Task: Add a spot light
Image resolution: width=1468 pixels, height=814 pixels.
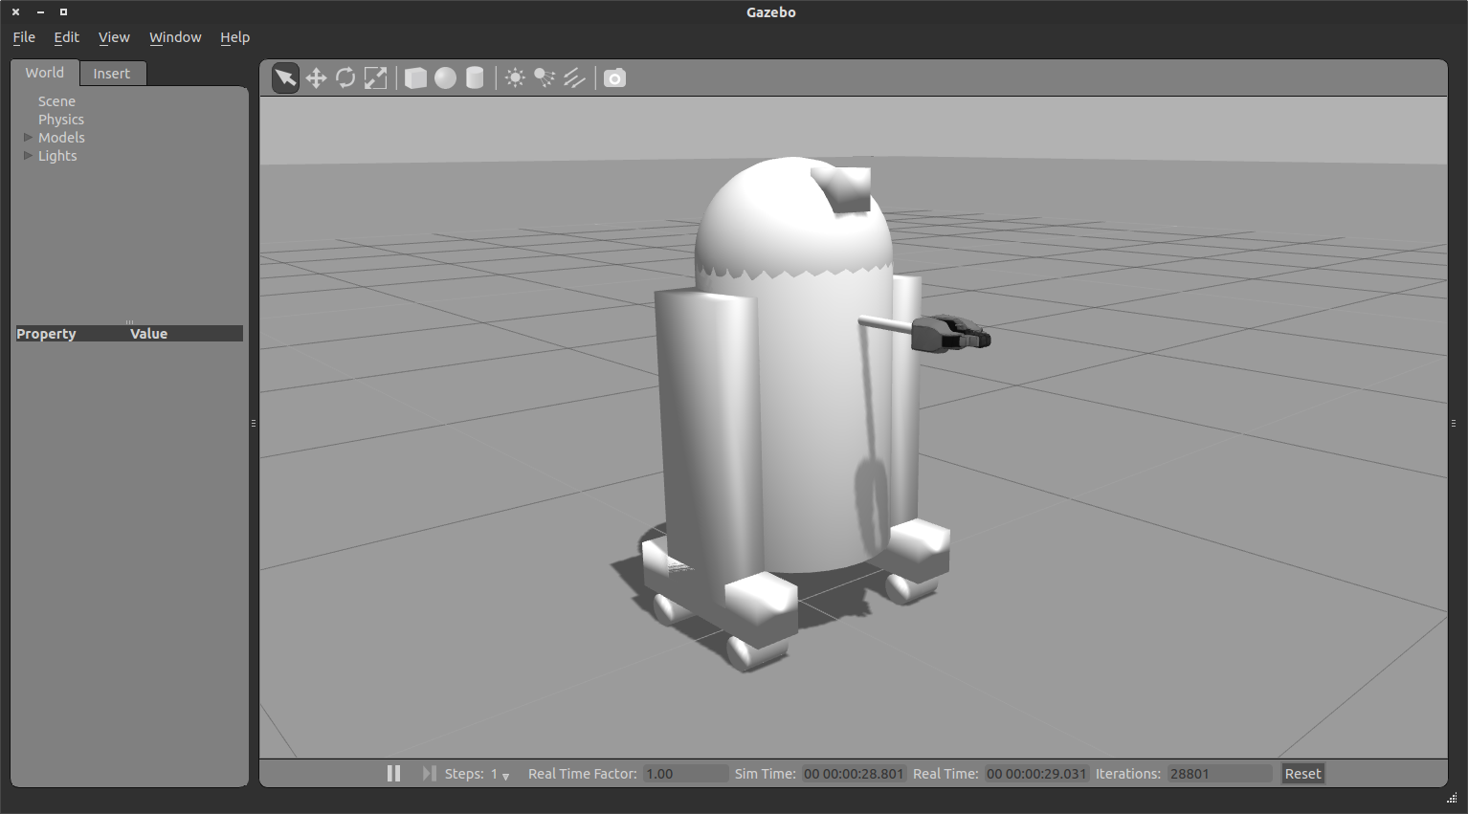Action: click(x=545, y=77)
